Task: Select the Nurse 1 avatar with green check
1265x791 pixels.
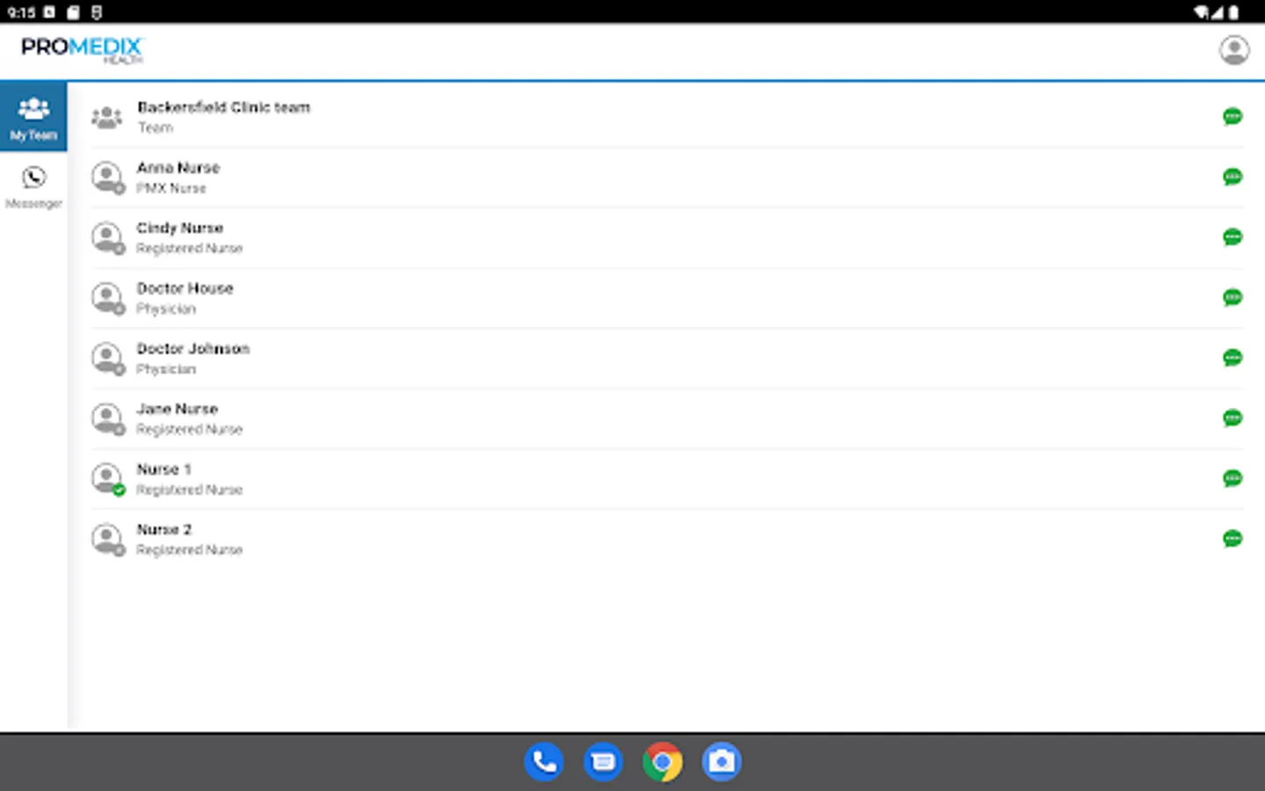Action: pos(108,479)
